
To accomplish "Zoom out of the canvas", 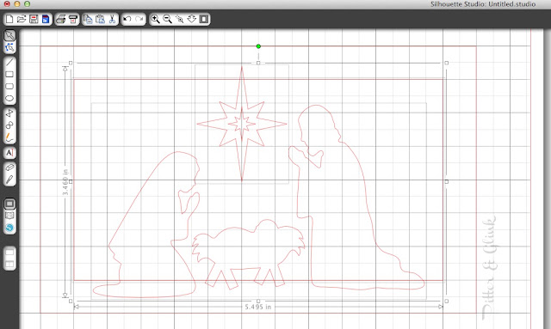I will pyautogui.click(x=167, y=19).
